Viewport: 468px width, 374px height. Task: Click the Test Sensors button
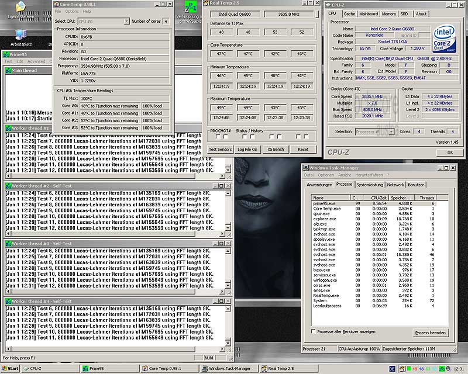[x=221, y=150]
